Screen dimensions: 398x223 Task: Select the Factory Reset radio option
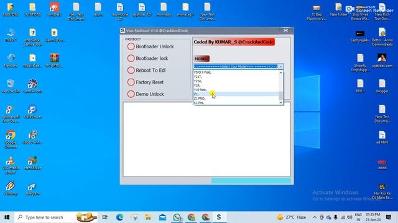pos(131,82)
